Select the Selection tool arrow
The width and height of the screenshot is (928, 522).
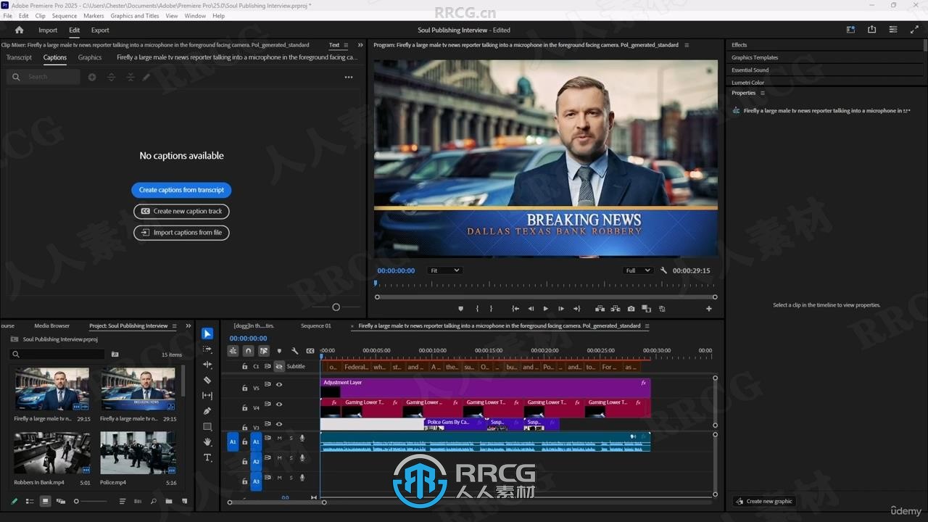point(207,333)
